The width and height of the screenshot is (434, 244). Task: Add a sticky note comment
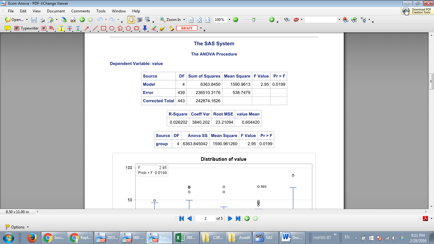coord(7,28)
